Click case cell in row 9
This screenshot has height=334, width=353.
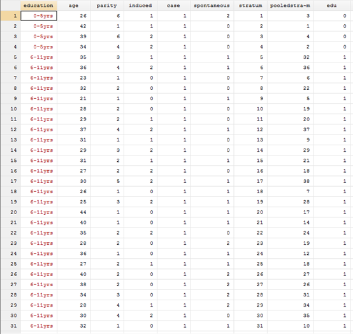174,98
